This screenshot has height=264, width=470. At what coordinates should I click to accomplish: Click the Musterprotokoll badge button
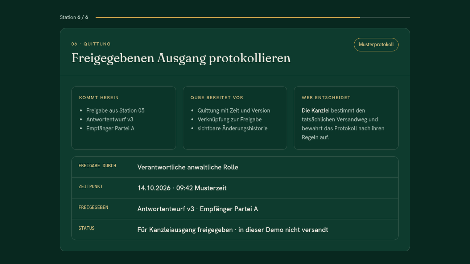pyautogui.click(x=376, y=45)
